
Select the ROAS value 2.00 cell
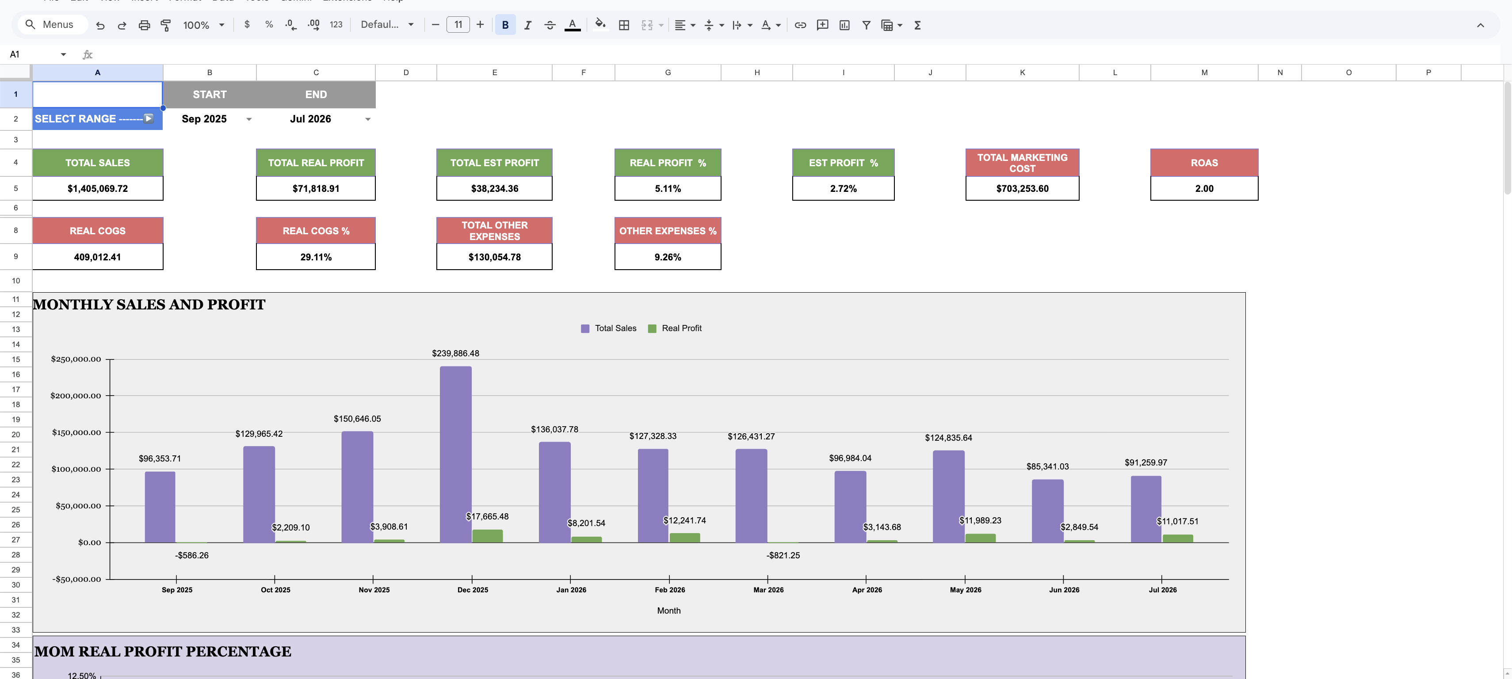pos(1204,188)
